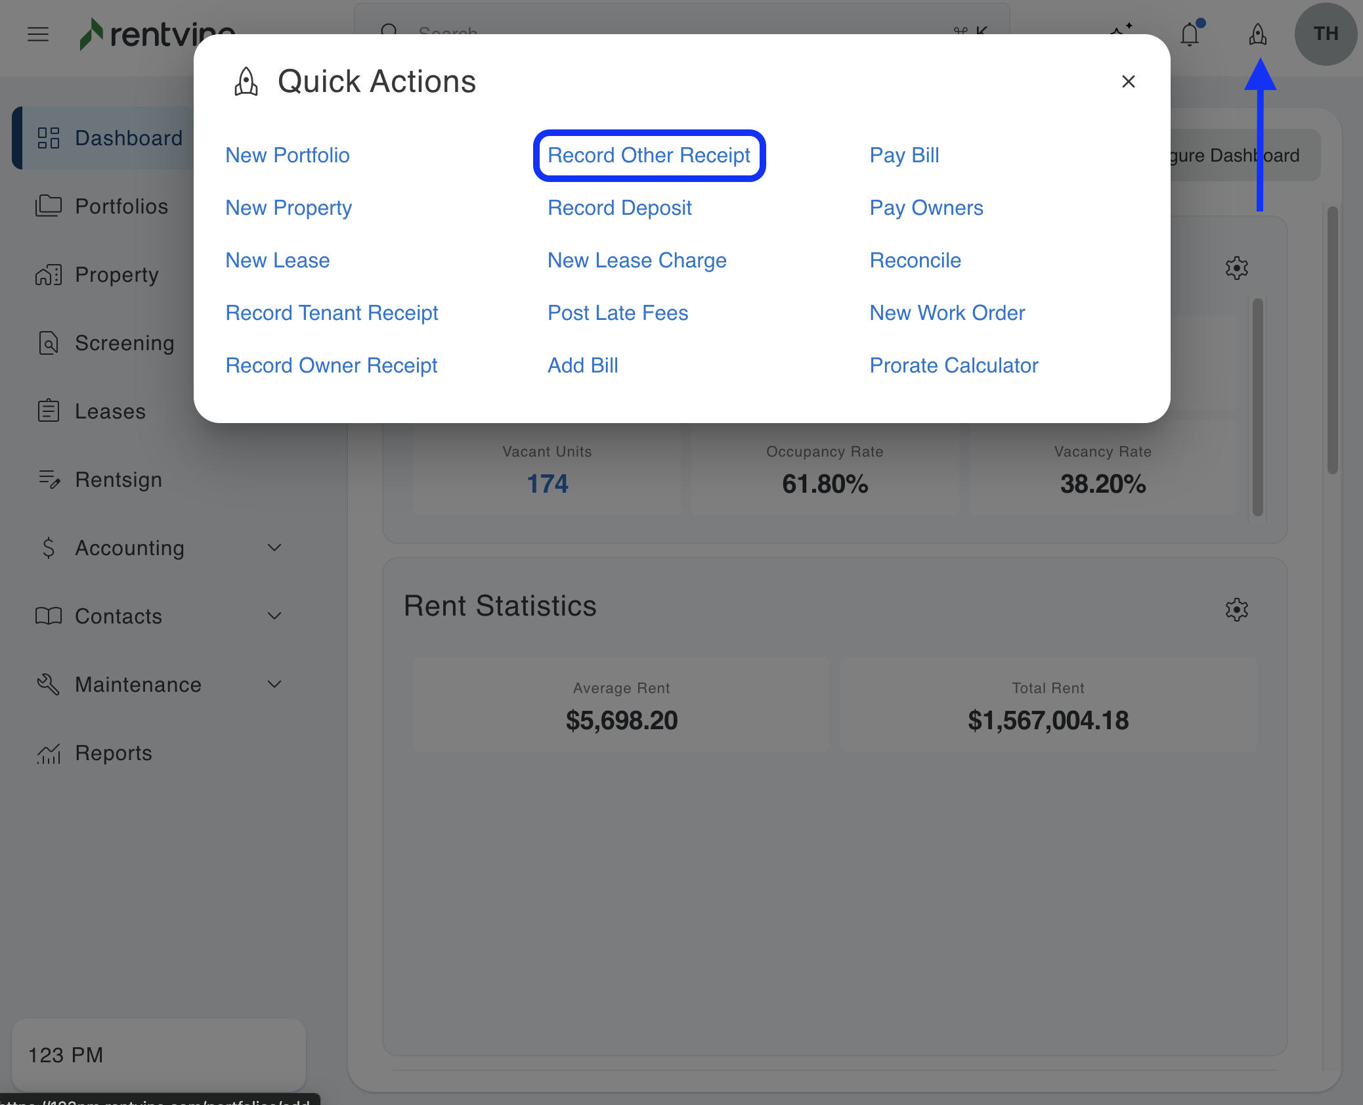1363x1105 pixels.
Task: Click the dashboard vertical scrollbar
Action: coord(1332,340)
